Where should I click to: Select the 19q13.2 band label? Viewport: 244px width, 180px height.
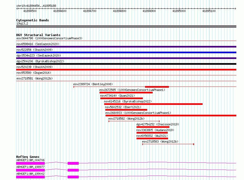[x=22, y=23]
